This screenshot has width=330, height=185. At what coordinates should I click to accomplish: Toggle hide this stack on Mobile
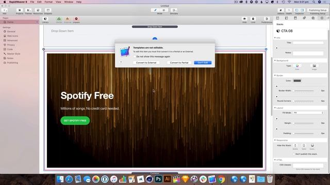pos(295,145)
